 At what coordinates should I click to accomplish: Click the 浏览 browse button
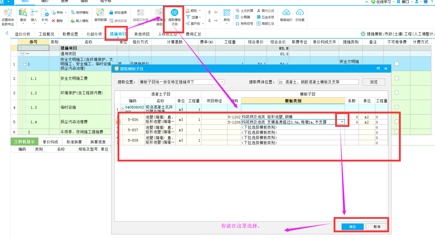click(374, 82)
